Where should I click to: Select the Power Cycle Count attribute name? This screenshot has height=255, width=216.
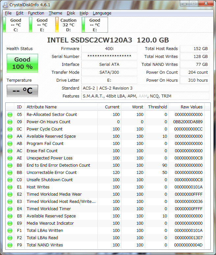[x=44, y=129]
